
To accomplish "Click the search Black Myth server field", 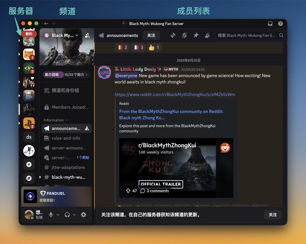I will click(x=250, y=35).
